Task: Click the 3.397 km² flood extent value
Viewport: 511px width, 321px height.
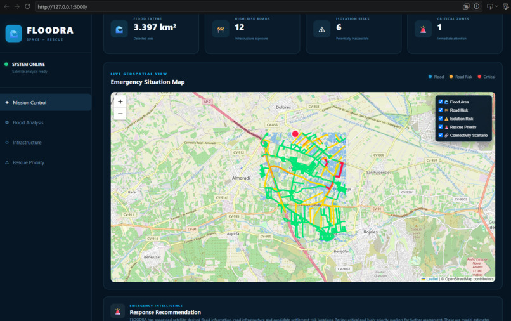Action: [x=155, y=27]
